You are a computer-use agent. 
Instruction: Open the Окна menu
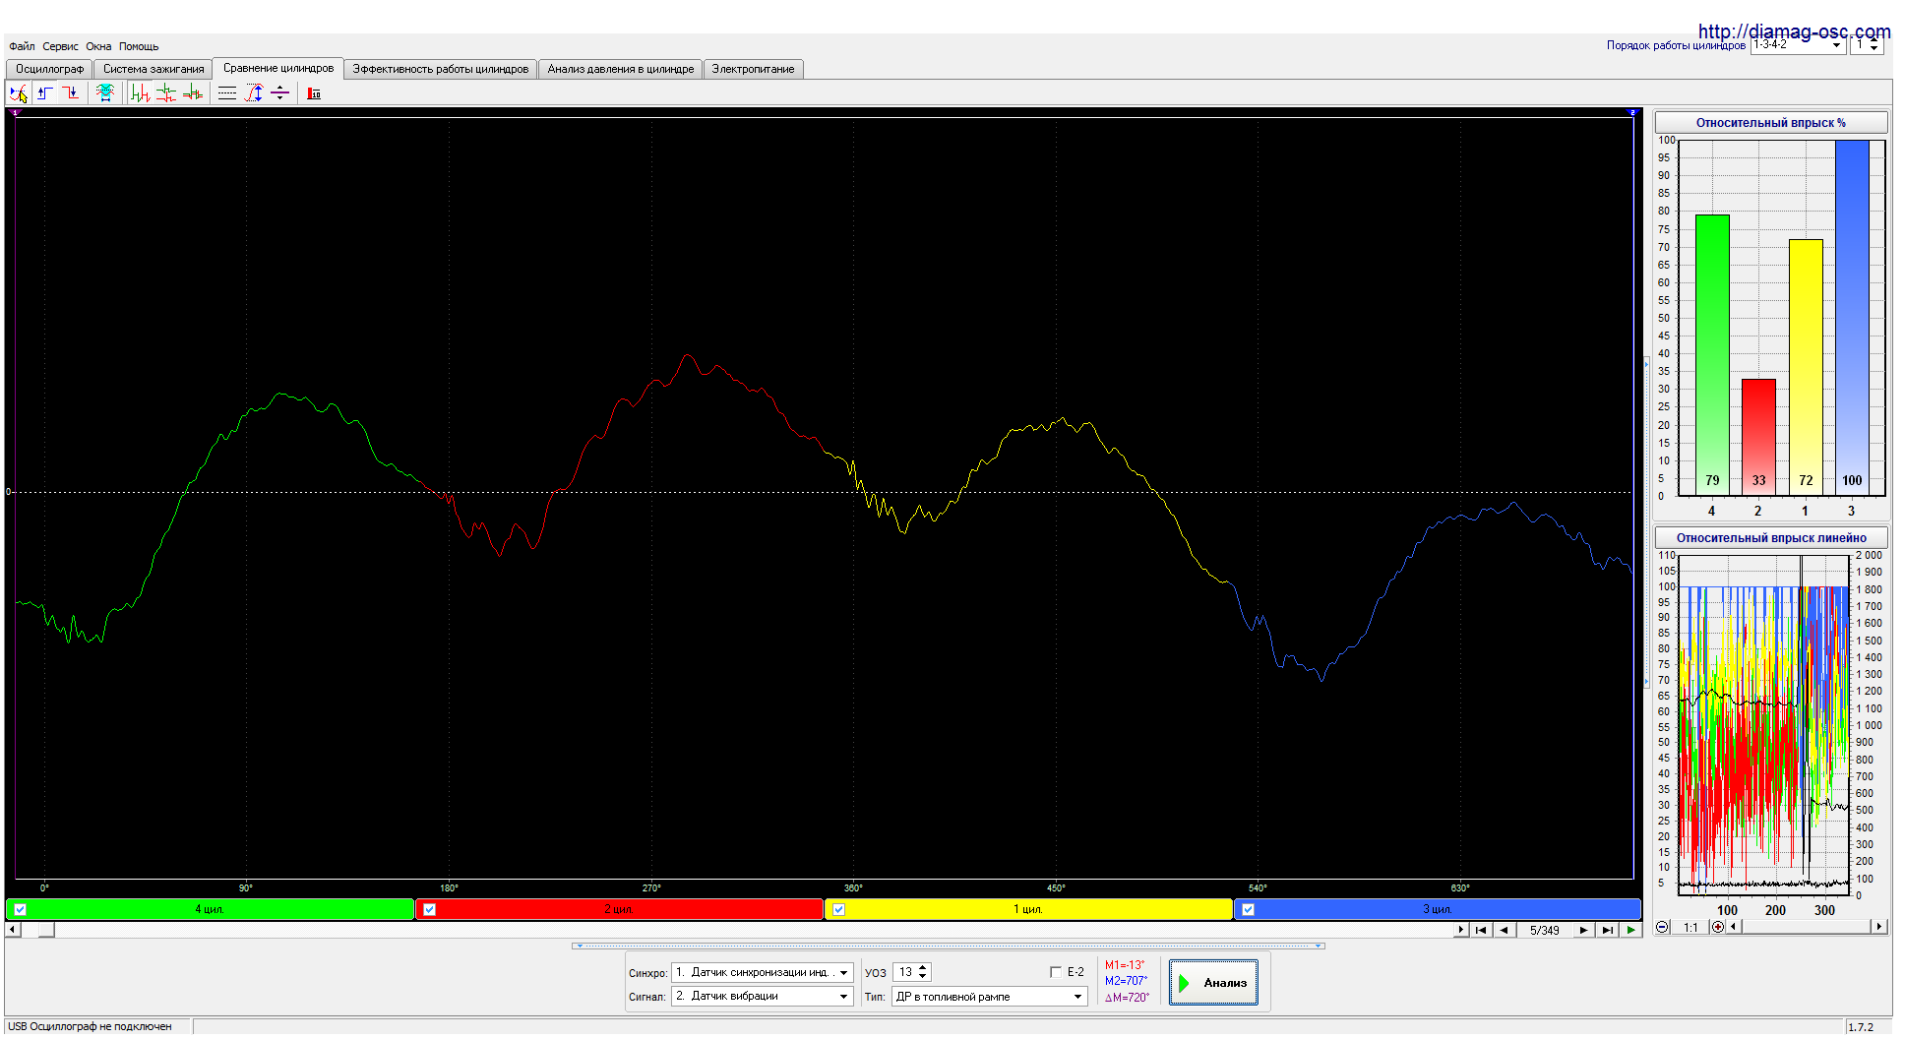(98, 46)
